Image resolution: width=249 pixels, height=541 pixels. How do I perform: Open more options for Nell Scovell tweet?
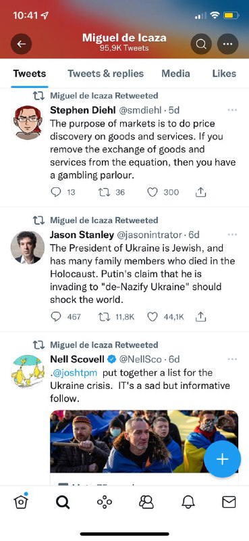(233, 359)
